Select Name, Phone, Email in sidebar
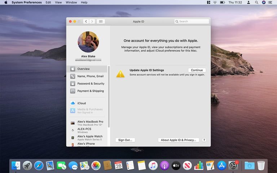Viewport: 277px width, 173px height. tap(87, 76)
